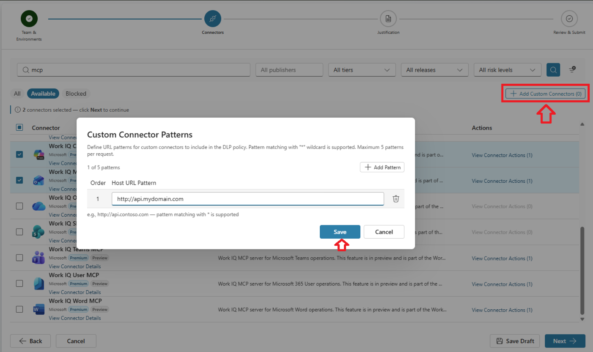Click the Work IQ Word MCP icon
Viewport: 593px width, 352px height.
pyautogui.click(x=39, y=309)
